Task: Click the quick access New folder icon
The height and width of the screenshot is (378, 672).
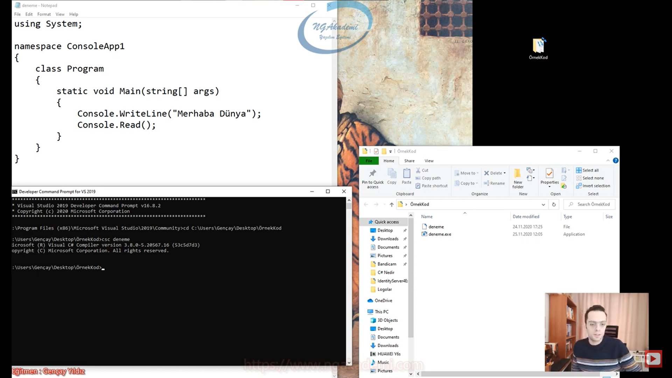Action: pos(384,151)
